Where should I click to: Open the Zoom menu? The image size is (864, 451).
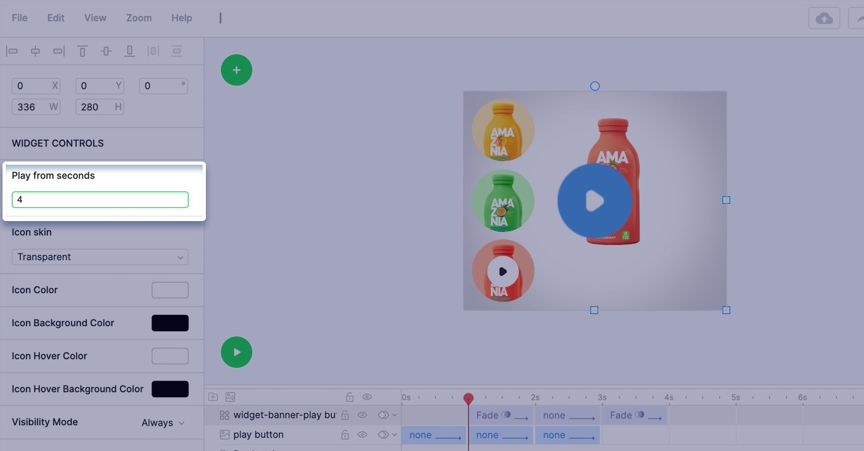click(x=139, y=18)
